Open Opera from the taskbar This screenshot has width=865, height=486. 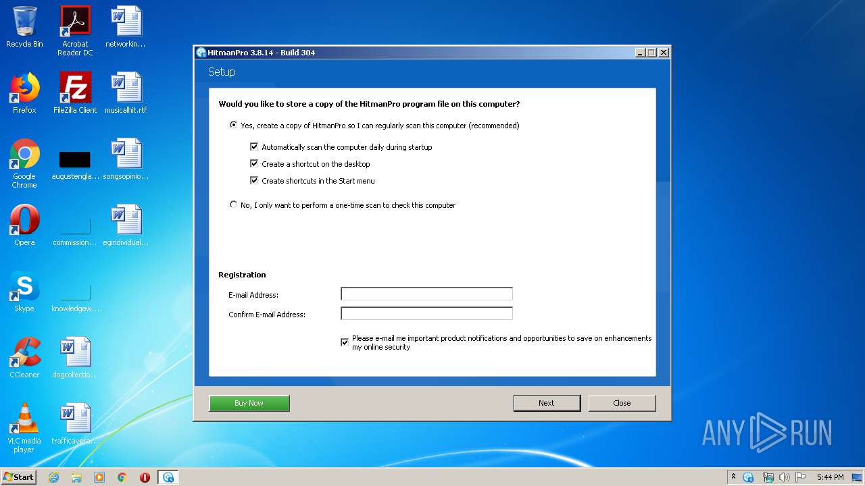[x=145, y=477]
